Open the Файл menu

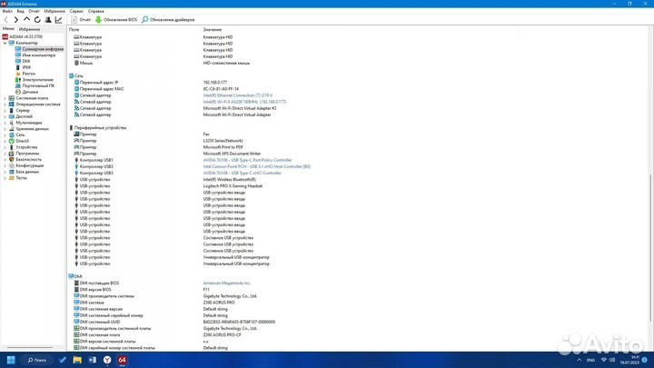coord(7,11)
